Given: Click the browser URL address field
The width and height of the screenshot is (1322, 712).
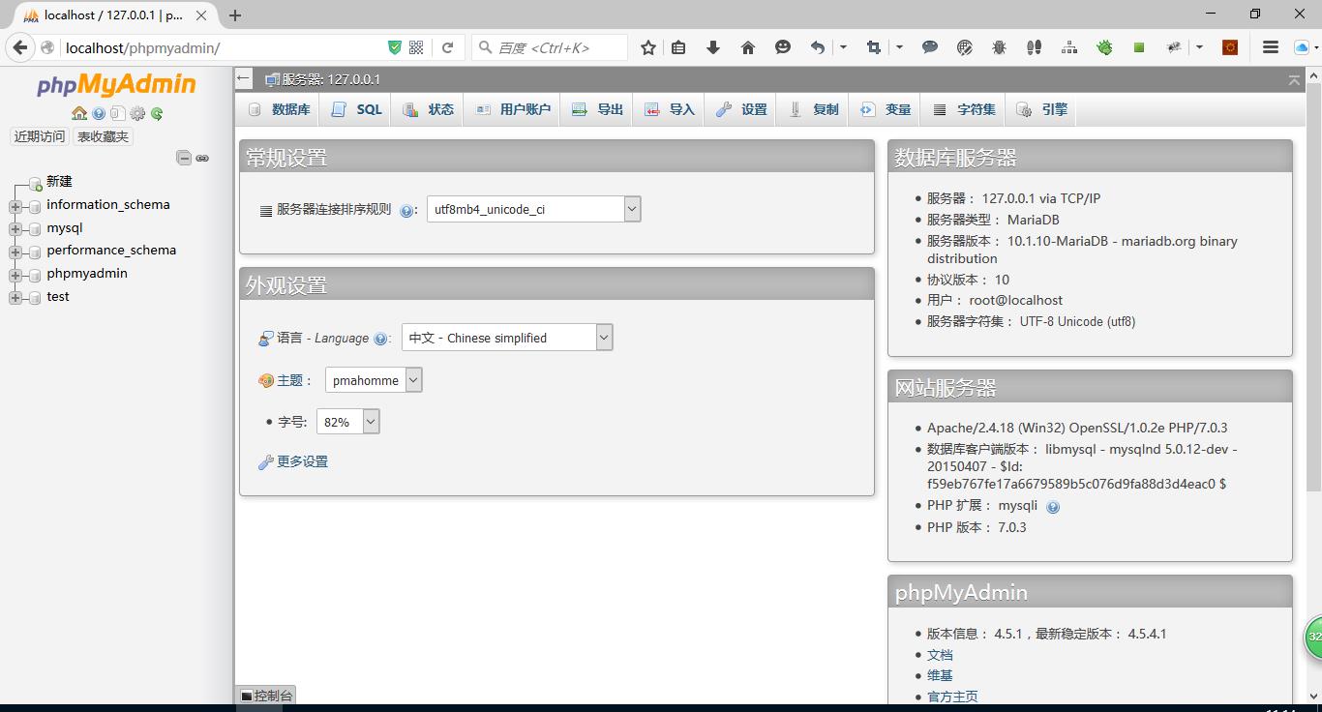Looking at the screenshot, I should (223, 47).
